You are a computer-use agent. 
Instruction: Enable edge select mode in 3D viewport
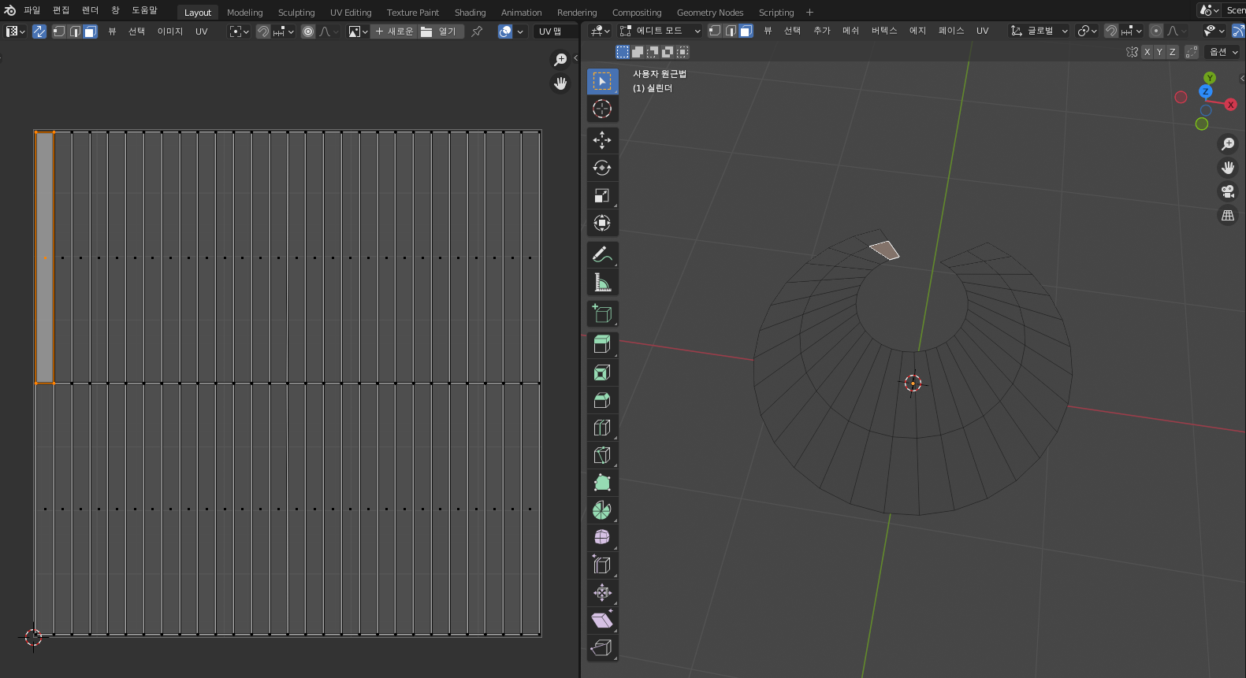click(731, 31)
